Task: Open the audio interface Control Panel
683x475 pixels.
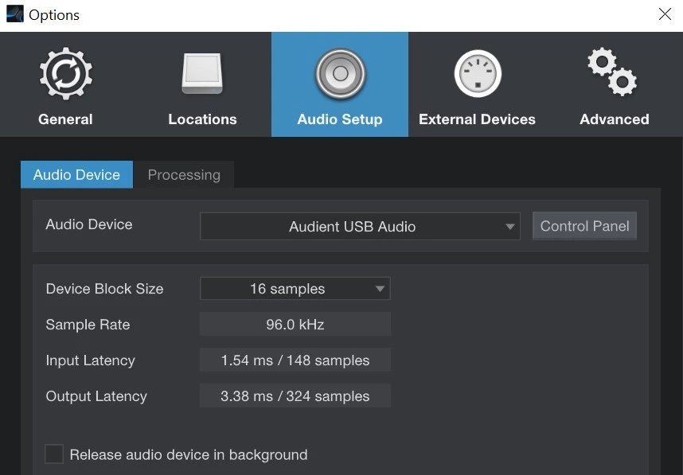Action: (584, 225)
